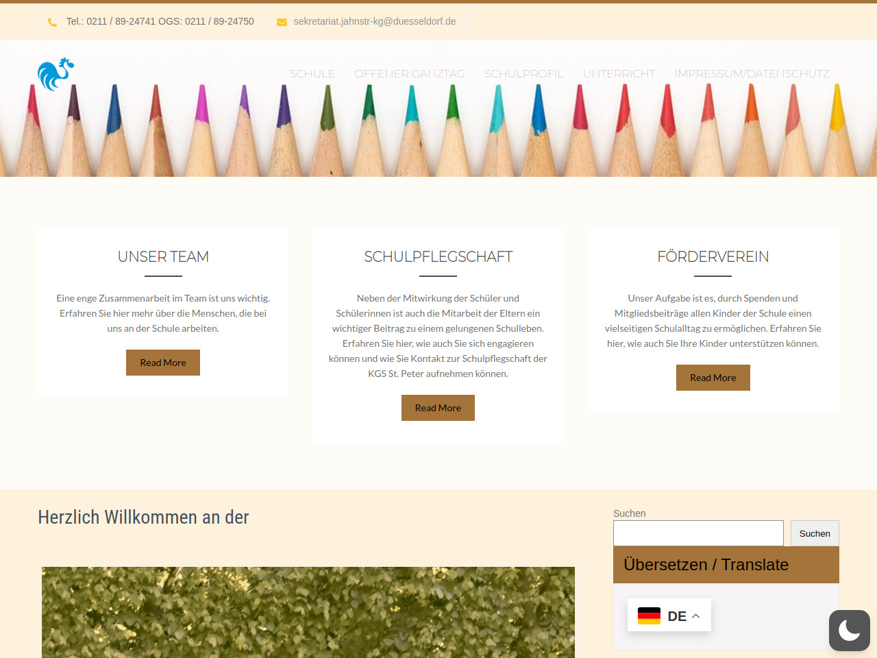The height and width of the screenshot is (658, 877).
Task: Toggle dark mode with moon icon
Action: tap(849, 630)
